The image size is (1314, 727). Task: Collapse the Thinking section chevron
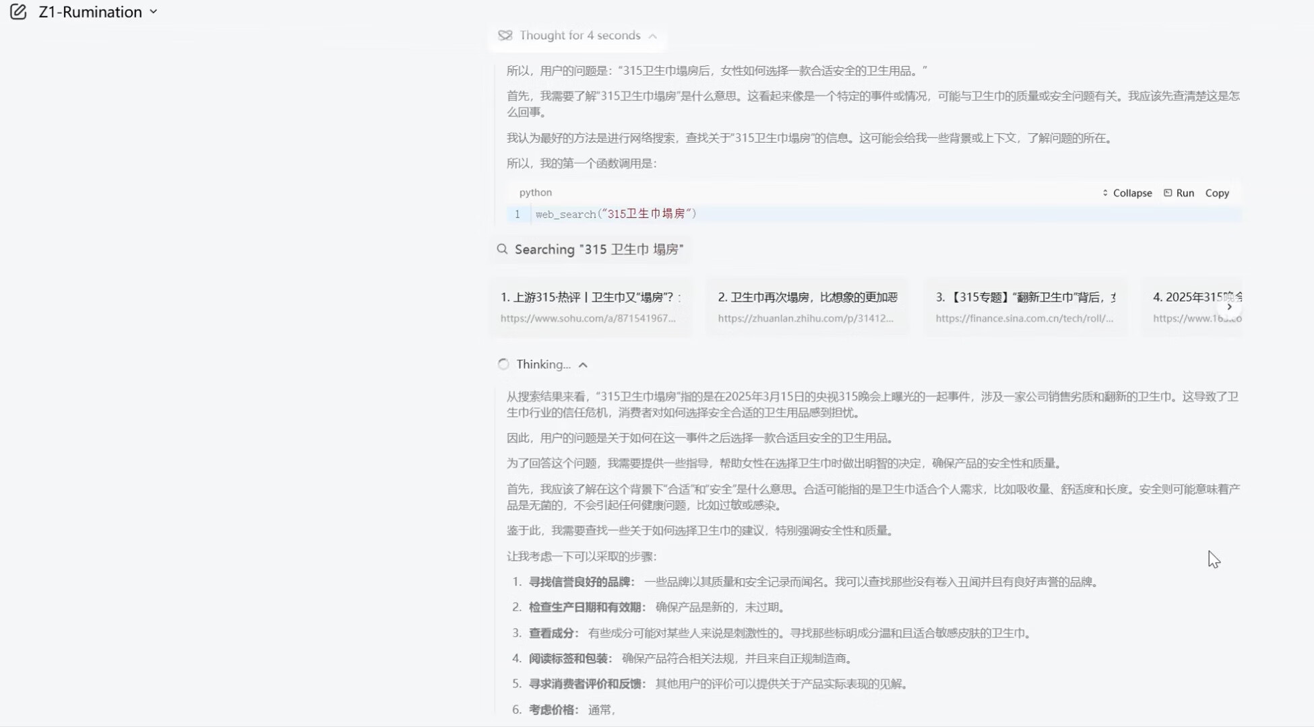pyautogui.click(x=583, y=365)
